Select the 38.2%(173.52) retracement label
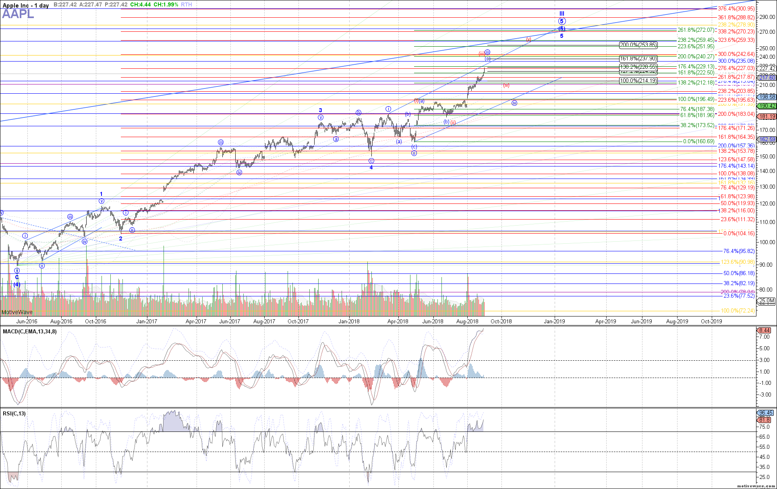777x489 pixels. [x=697, y=125]
